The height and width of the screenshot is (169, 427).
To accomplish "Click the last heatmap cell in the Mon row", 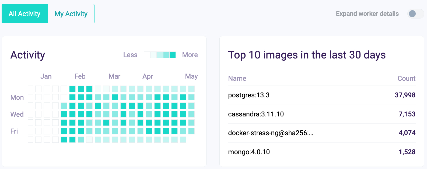I will click(191, 97).
